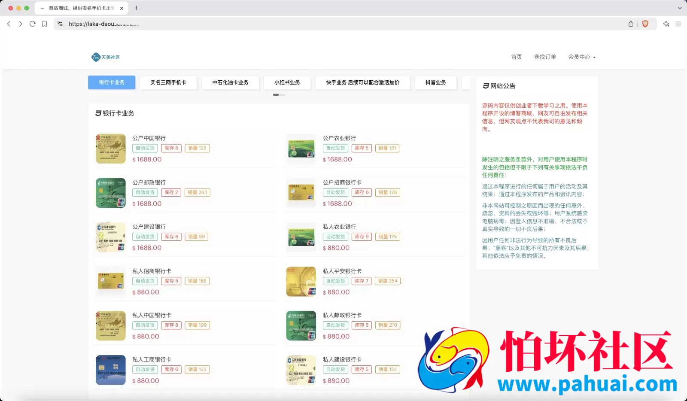The height and width of the screenshot is (401, 687).
Task: Open 私人农业银行 card image
Action: click(301, 237)
